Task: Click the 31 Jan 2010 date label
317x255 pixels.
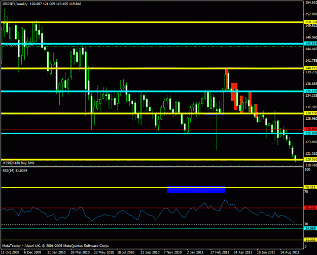Action: click(x=56, y=252)
